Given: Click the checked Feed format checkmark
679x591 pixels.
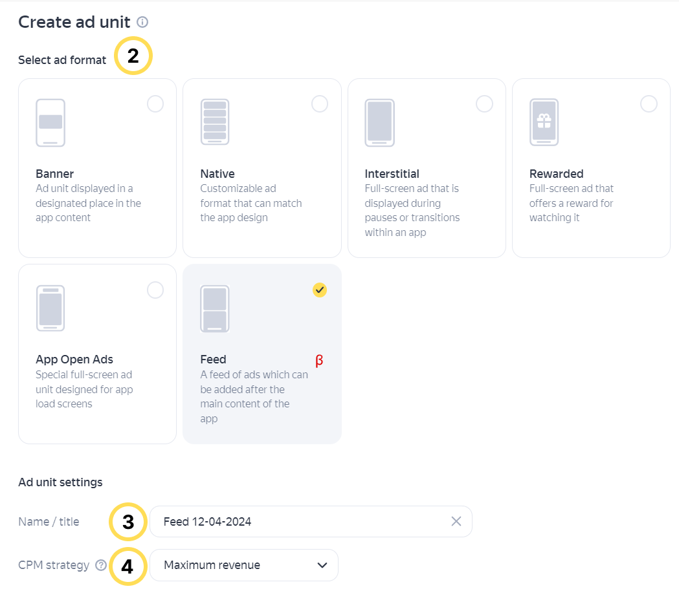Looking at the screenshot, I should pyautogui.click(x=320, y=290).
